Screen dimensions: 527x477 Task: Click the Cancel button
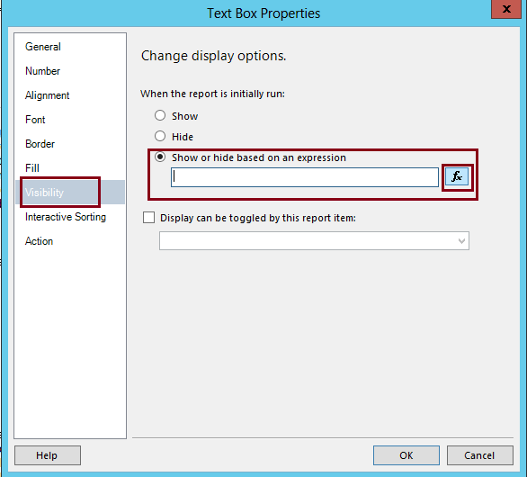pyautogui.click(x=479, y=455)
